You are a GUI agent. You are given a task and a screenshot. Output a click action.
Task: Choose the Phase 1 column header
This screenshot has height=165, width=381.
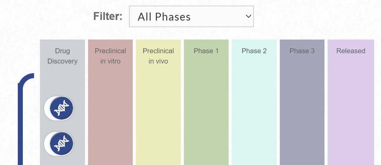(206, 51)
